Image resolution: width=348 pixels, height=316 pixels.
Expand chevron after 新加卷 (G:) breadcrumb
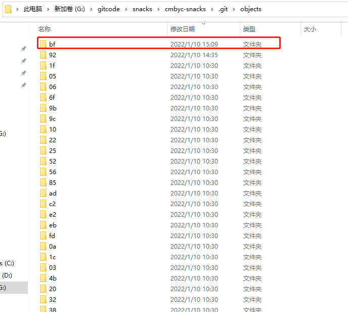coord(91,9)
